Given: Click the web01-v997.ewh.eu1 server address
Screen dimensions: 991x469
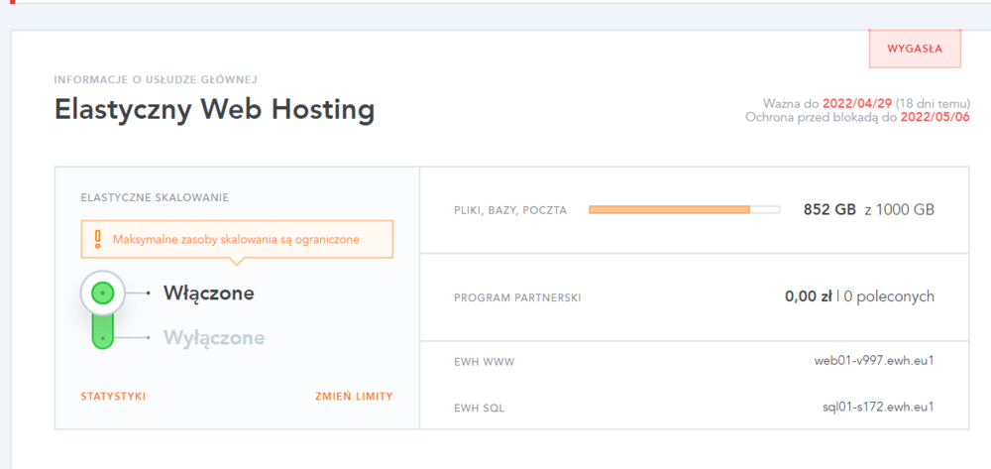Looking at the screenshot, I should (874, 360).
